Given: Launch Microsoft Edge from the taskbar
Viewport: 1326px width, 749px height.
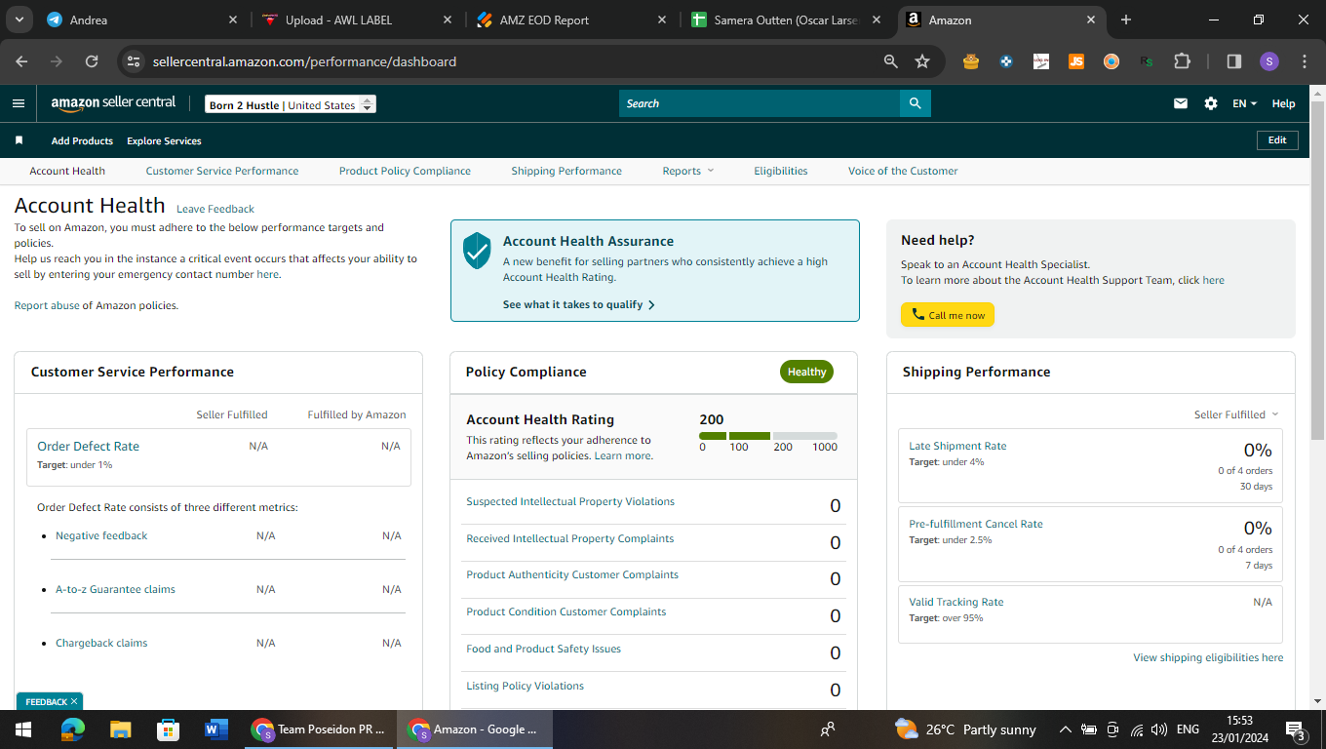Looking at the screenshot, I should tap(73, 729).
